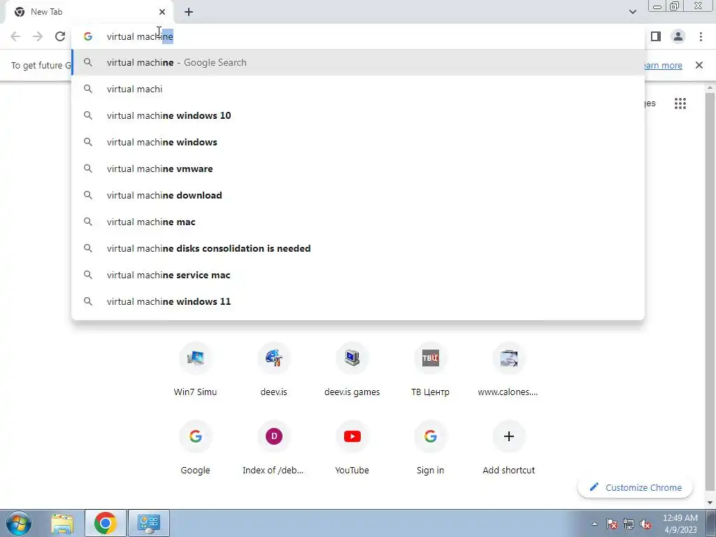Open the Index of /deb shortcut
716x537 pixels.
pyautogui.click(x=274, y=448)
